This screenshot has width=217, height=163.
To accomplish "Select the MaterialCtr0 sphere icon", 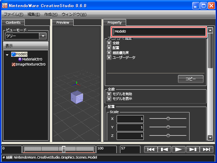I will 20,59.
